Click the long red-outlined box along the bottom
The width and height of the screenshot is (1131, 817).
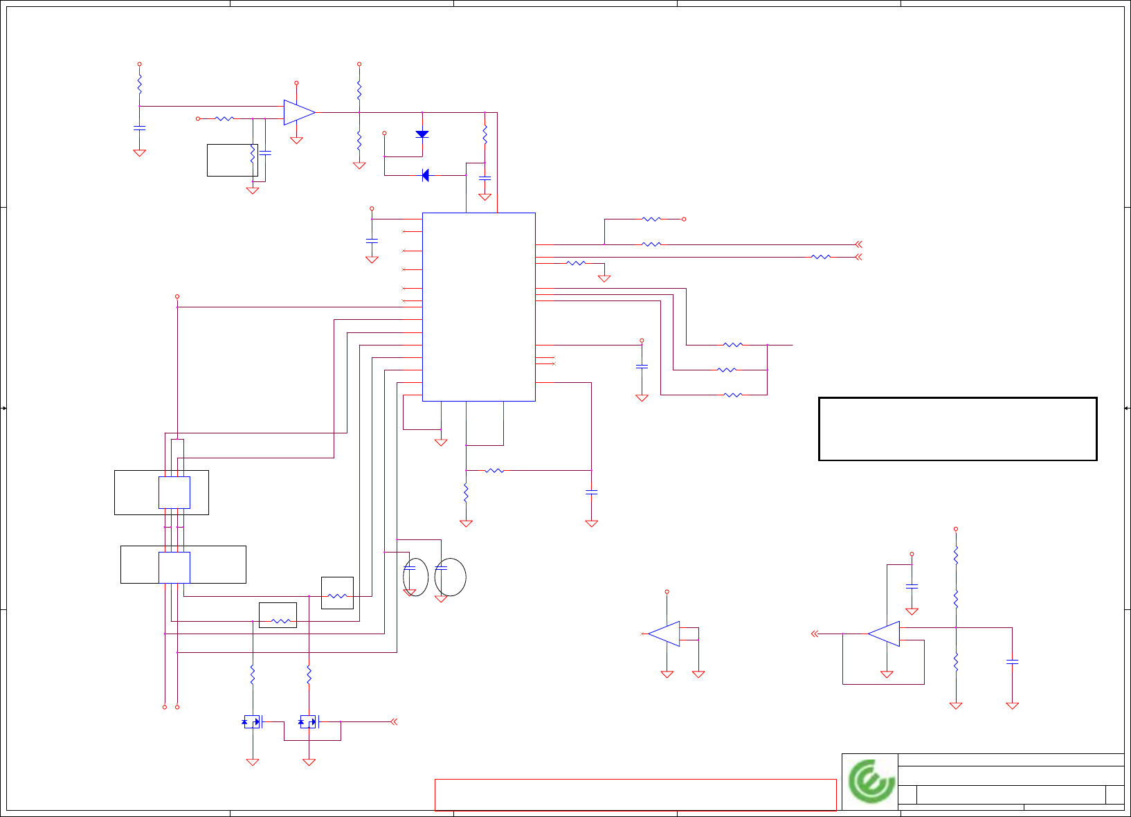point(635,794)
